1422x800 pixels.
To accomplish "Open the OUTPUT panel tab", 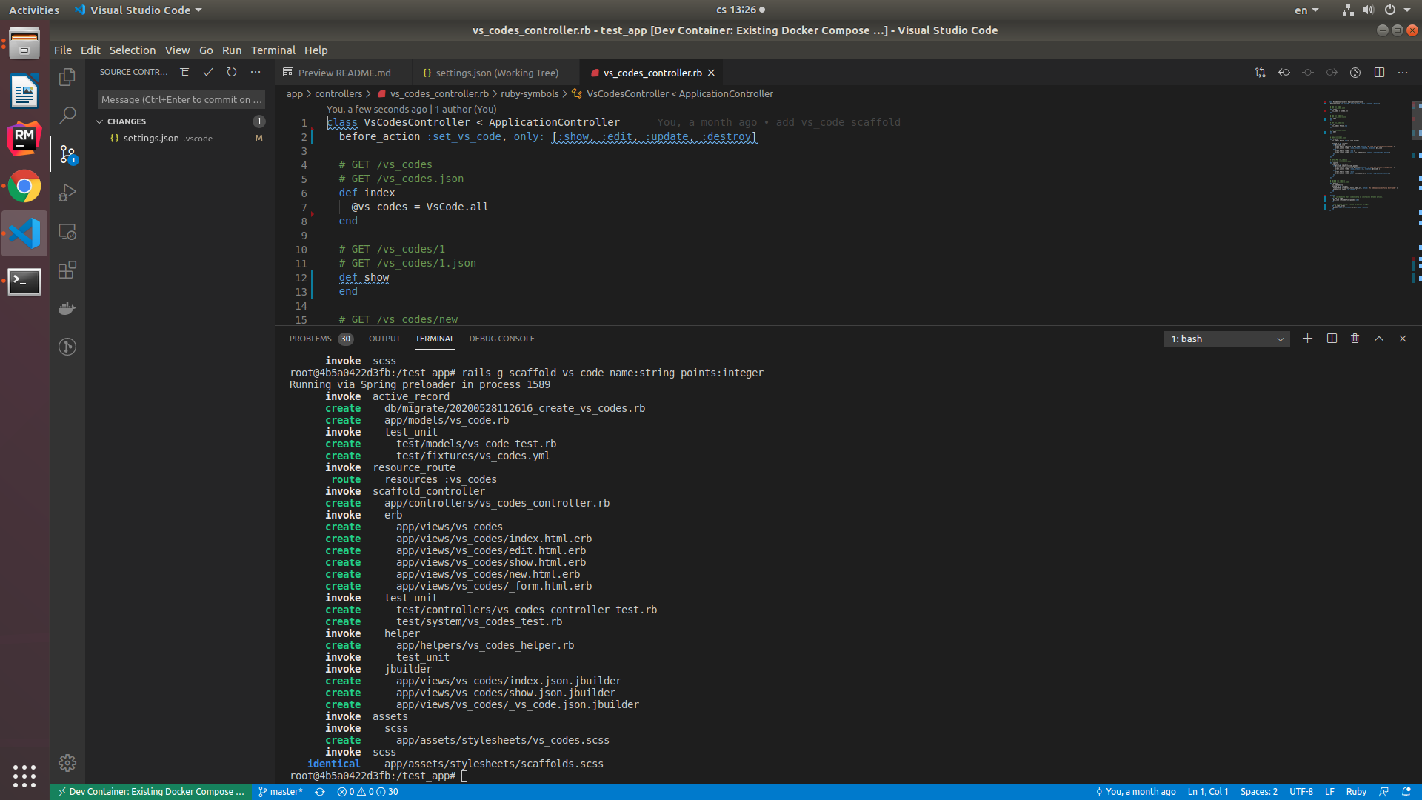I will 384,339.
